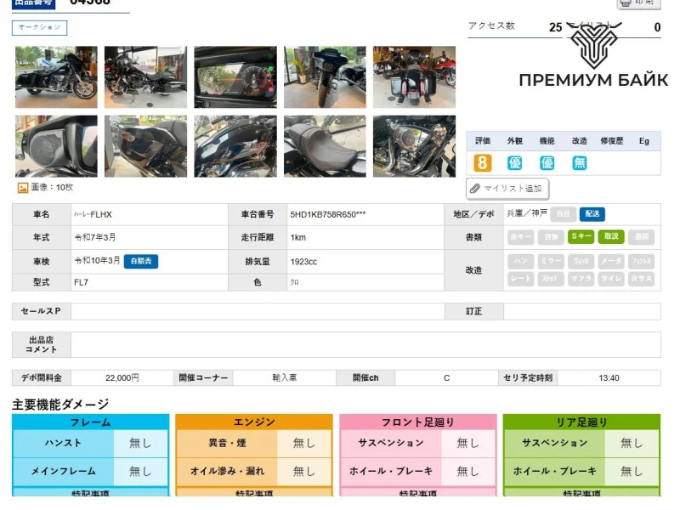Toggle the blue 配送 tag
Screen dimensions: 680x510
[x=592, y=214]
